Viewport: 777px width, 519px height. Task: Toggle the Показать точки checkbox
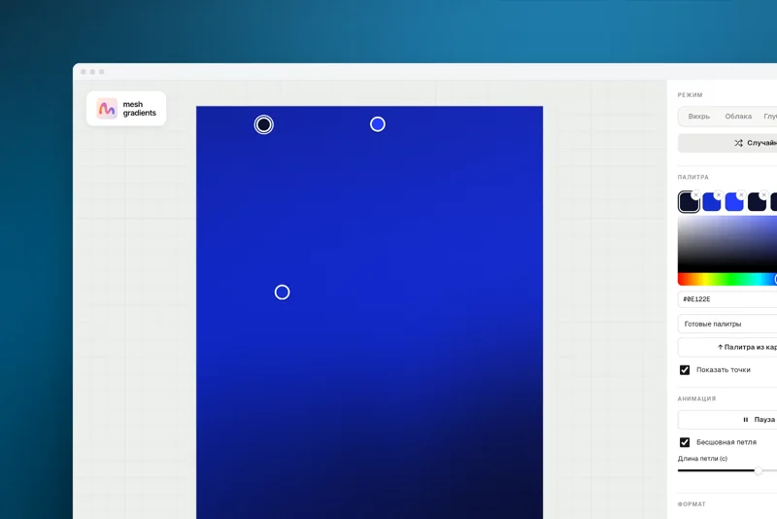click(x=685, y=369)
